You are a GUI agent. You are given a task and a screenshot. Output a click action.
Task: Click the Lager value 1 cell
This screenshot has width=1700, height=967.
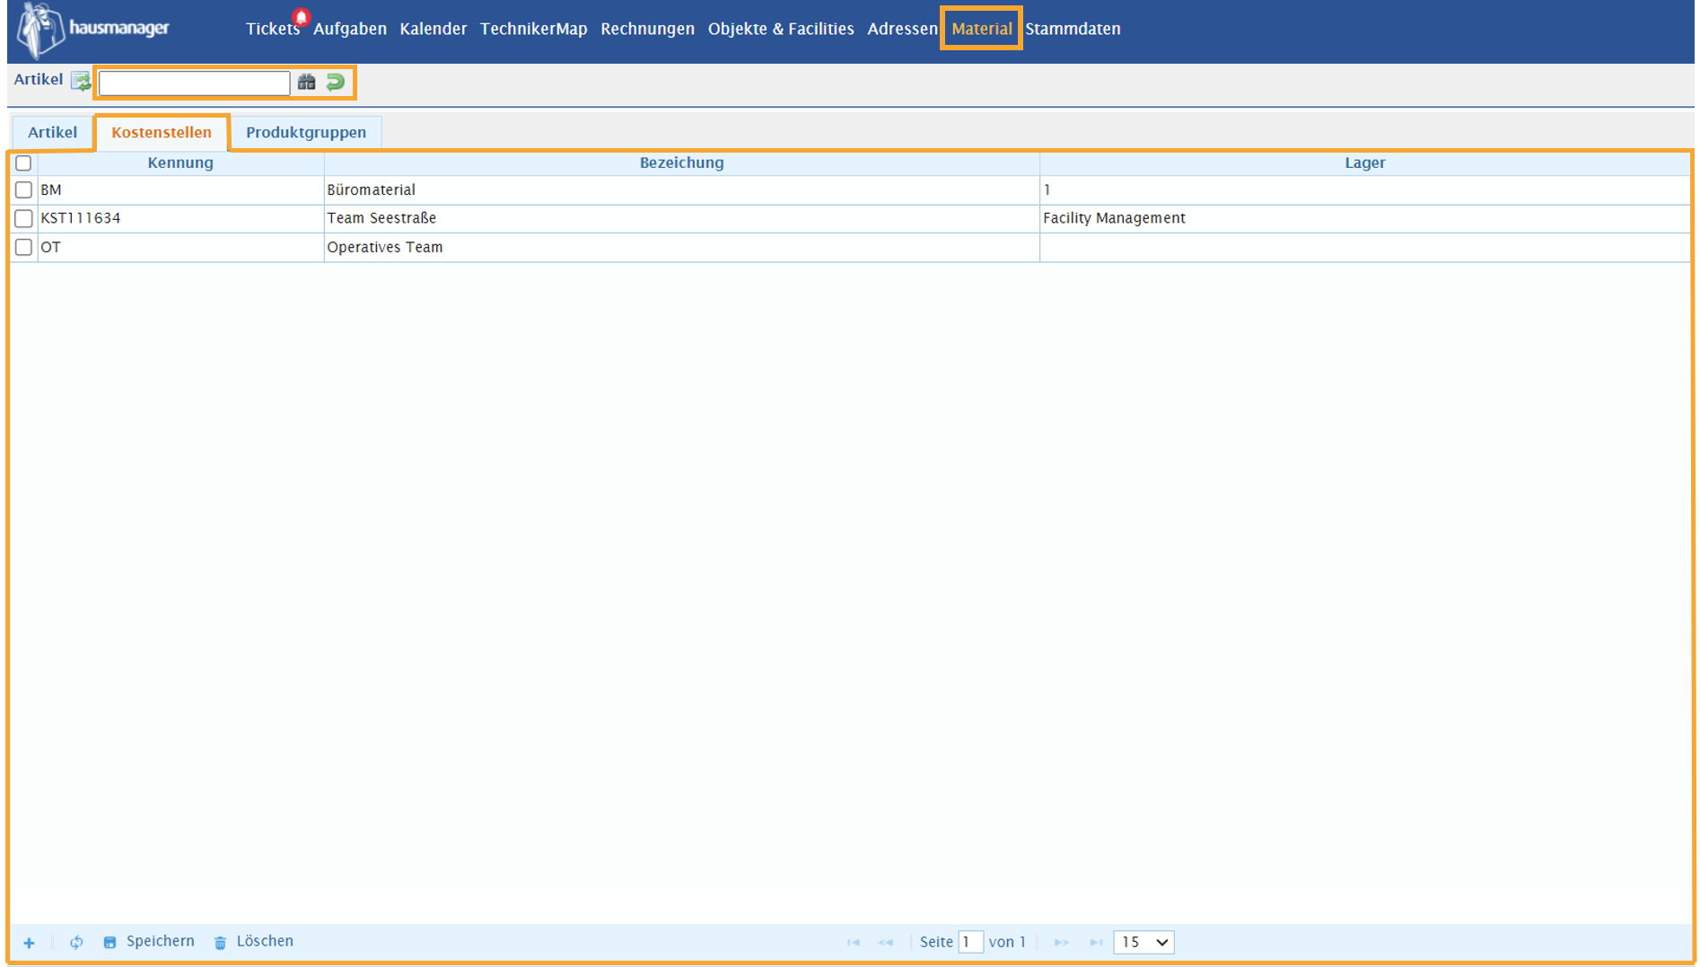point(1364,189)
